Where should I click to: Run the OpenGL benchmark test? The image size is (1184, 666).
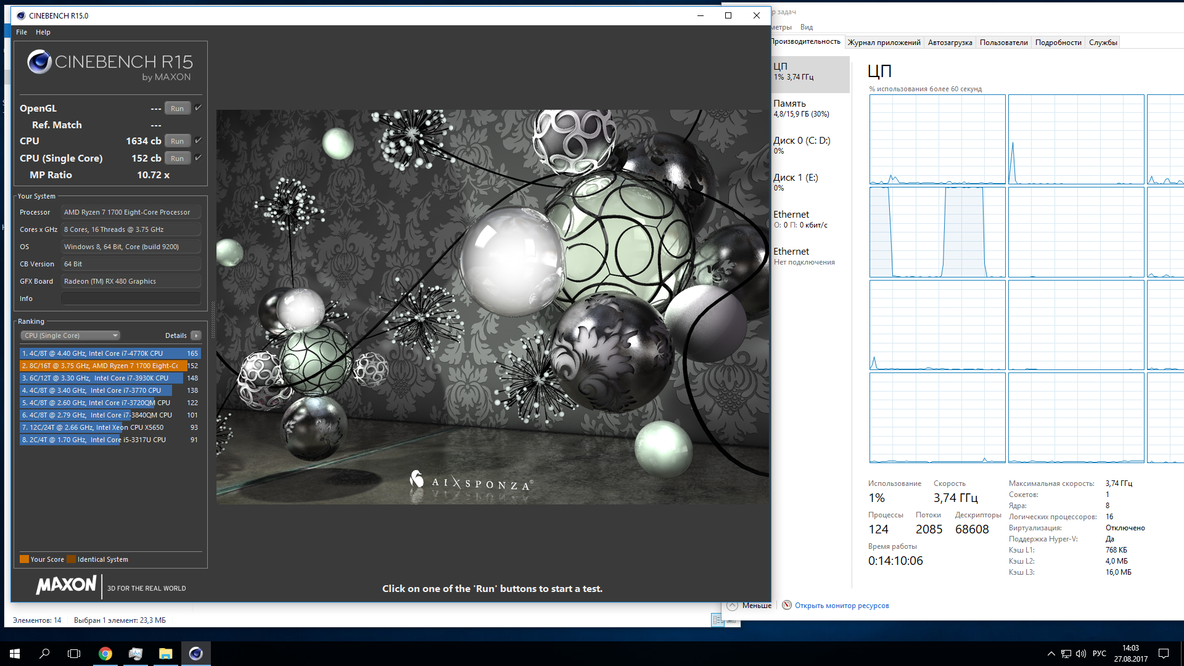[x=177, y=109]
